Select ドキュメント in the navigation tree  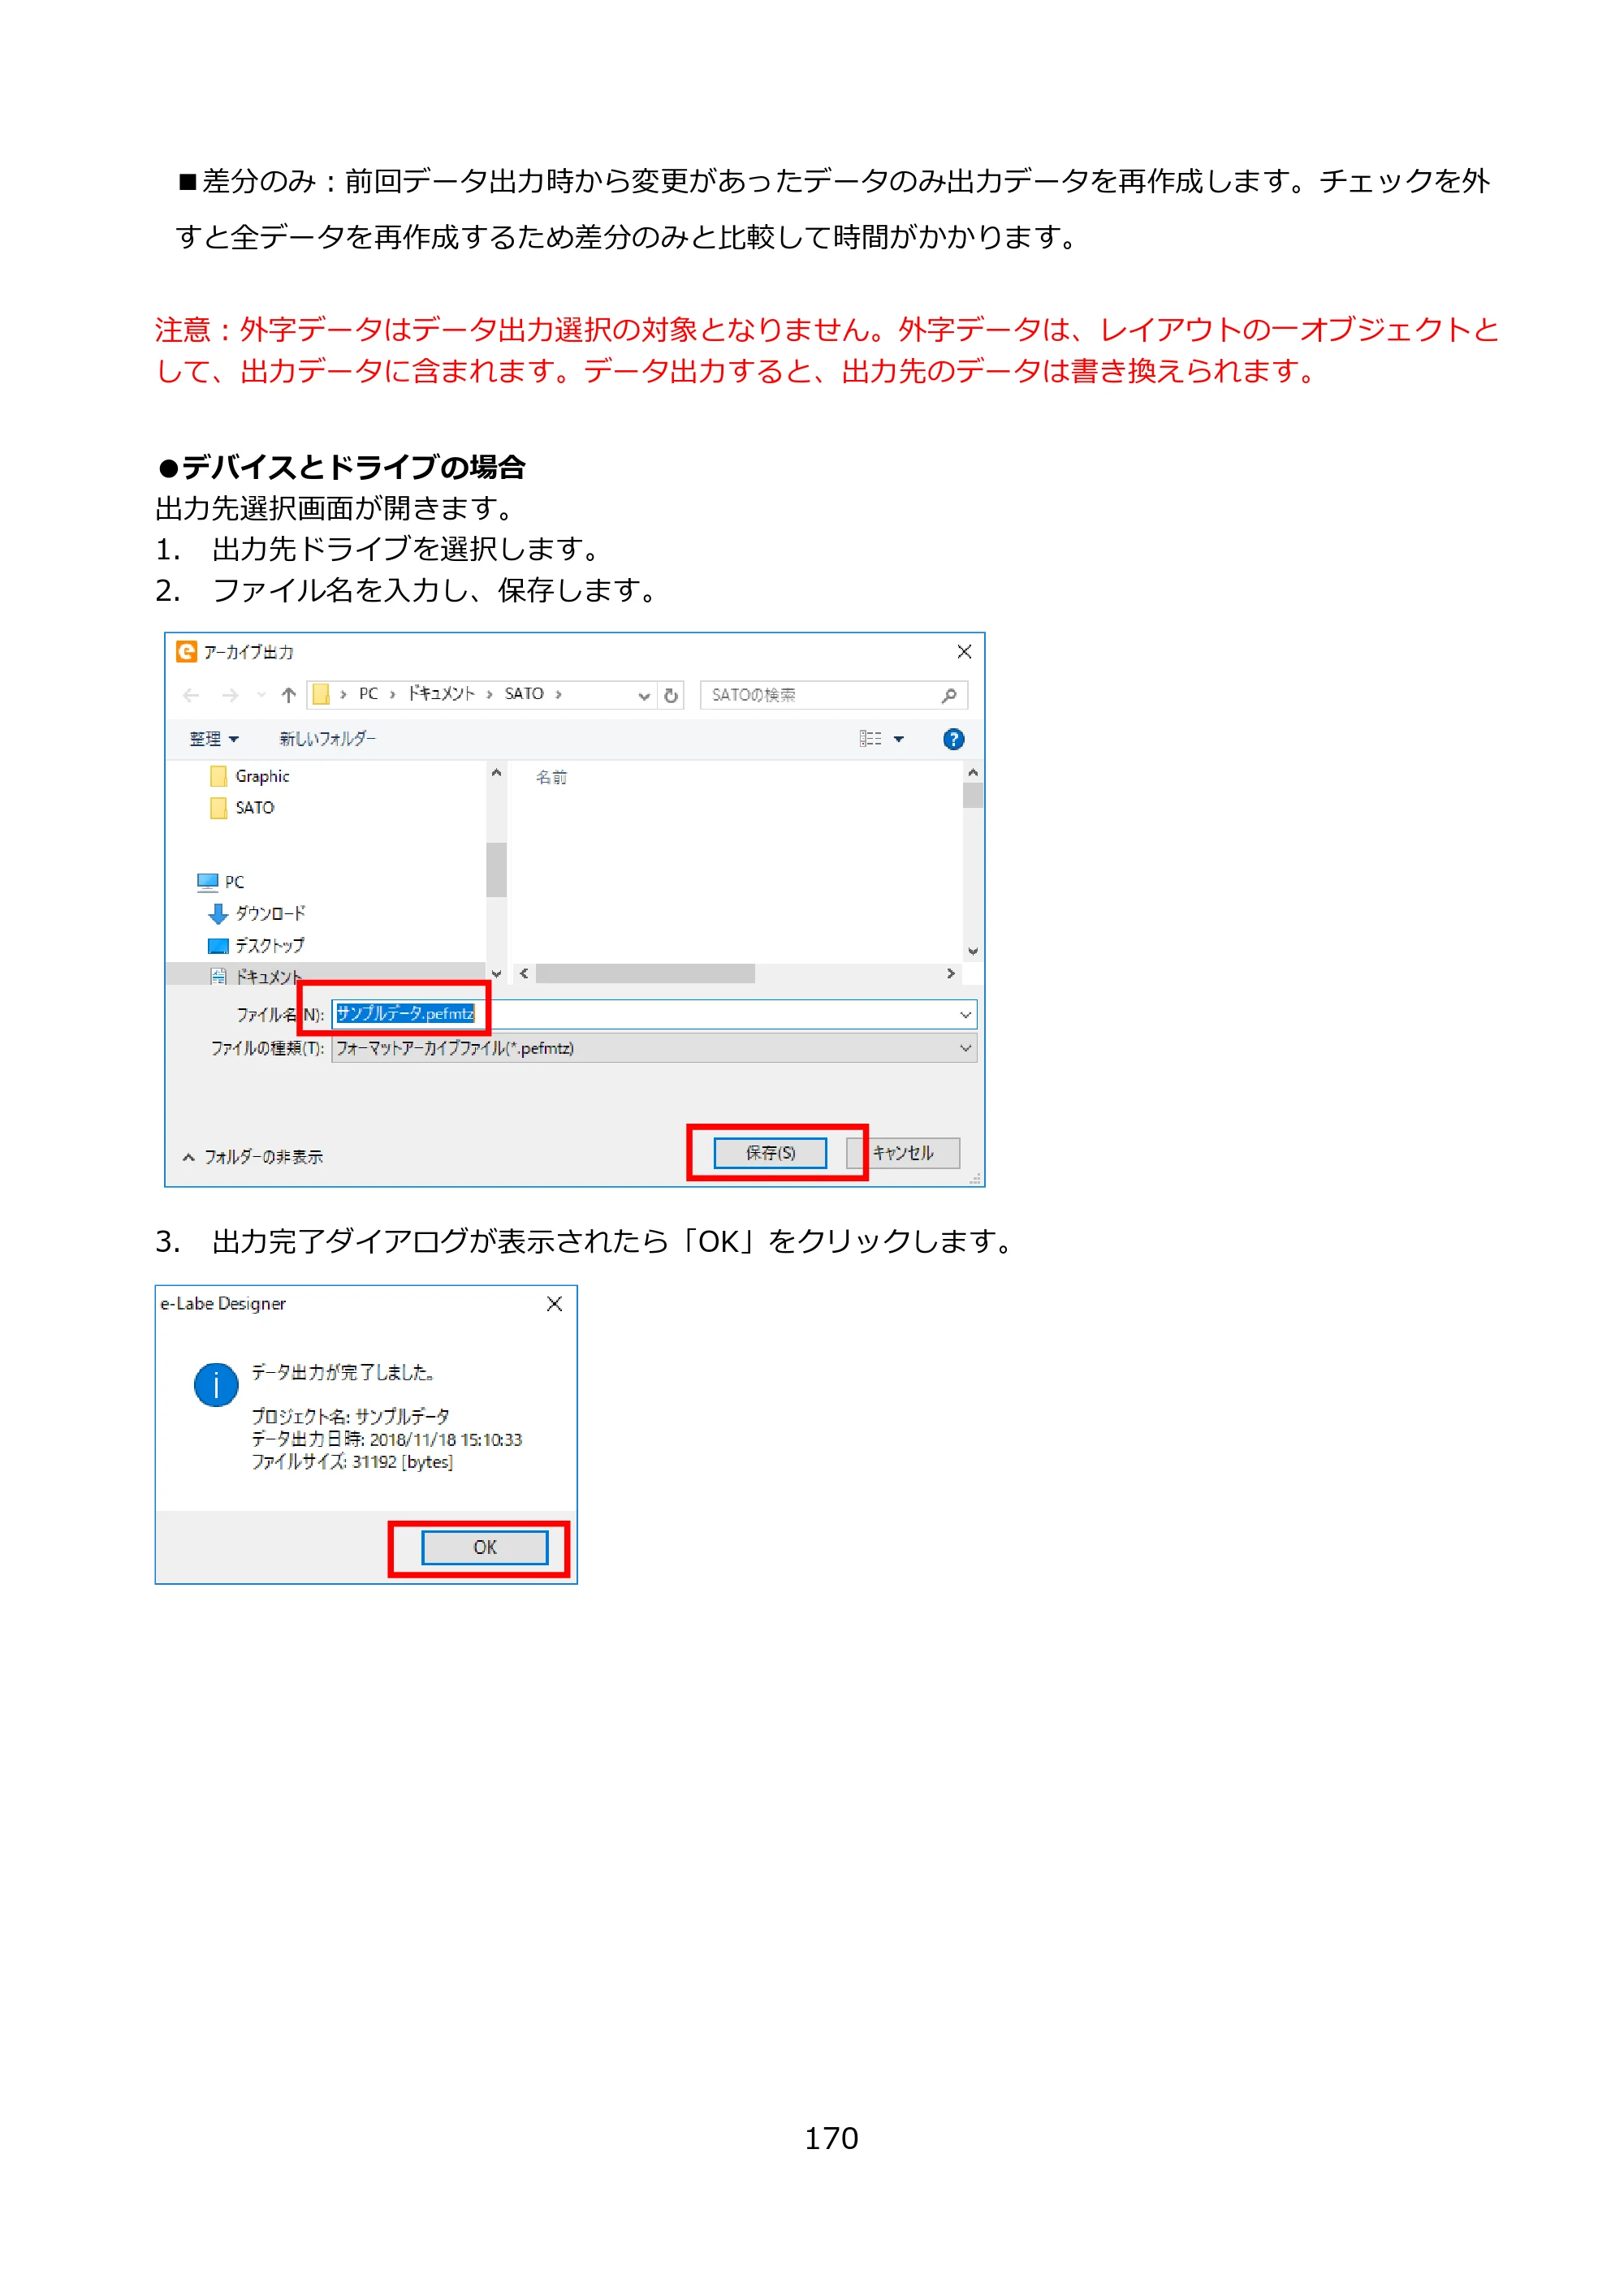click(256, 976)
